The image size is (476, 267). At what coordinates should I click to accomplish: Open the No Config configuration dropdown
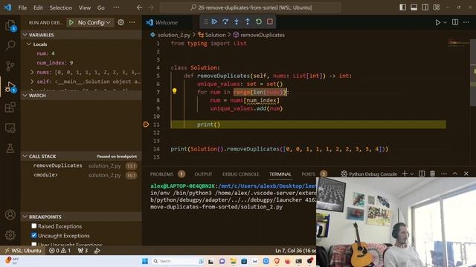[x=94, y=22]
